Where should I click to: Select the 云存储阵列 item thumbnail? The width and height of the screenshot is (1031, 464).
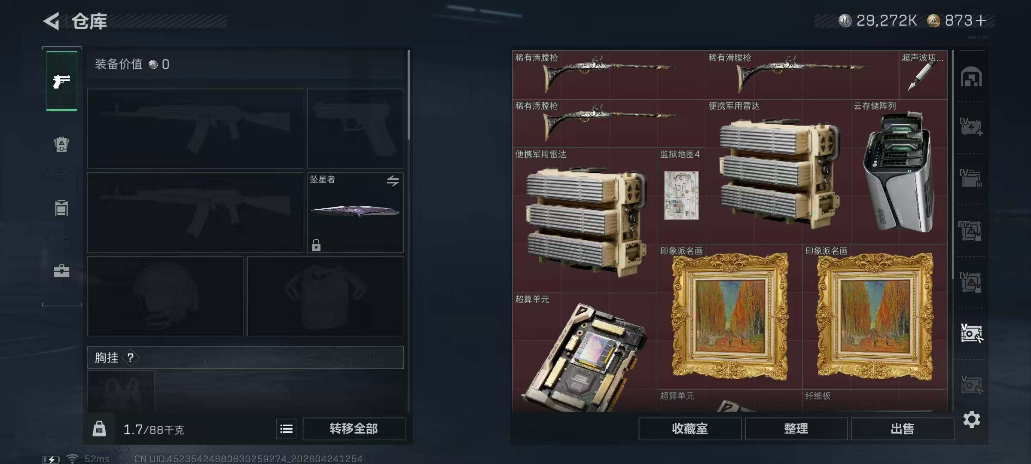(899, 171)
